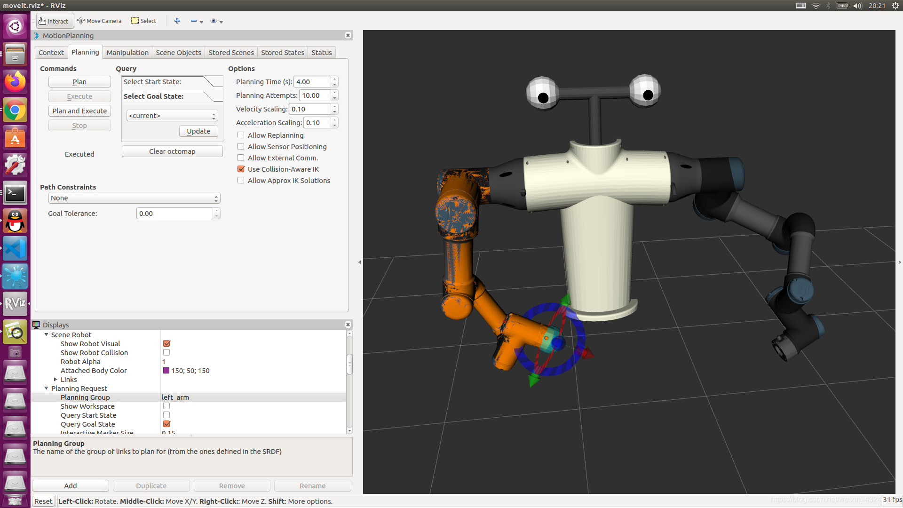Screen dimensions: 903x508
Task: Disable Use Collision-Aware IK
Action: 241,169
